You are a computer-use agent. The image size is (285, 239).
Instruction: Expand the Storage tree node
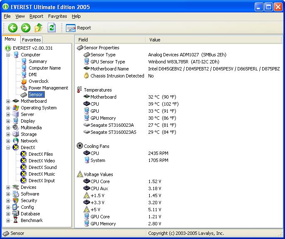click(x=8, y=134)
